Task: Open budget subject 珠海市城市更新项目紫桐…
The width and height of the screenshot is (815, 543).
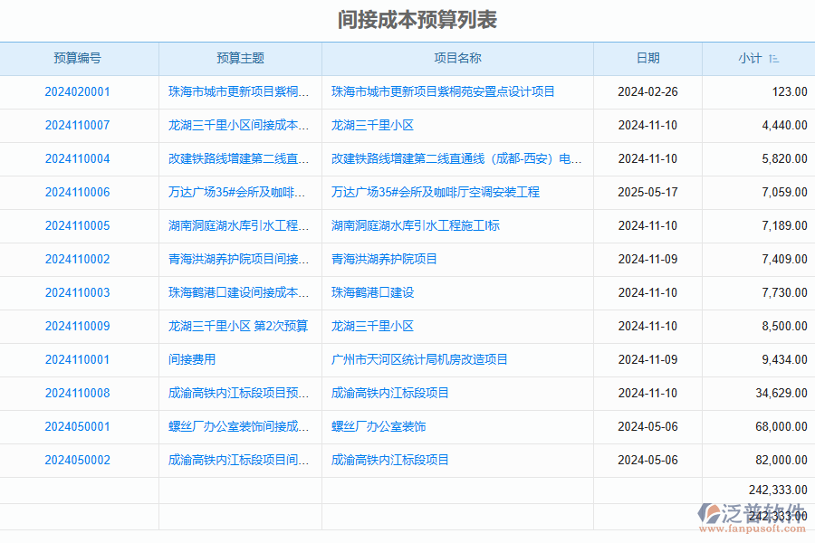Action: [x=238, y=92]
